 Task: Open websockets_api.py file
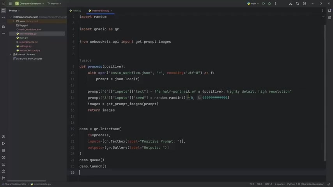pyautogui.click(x=30, y=50)
